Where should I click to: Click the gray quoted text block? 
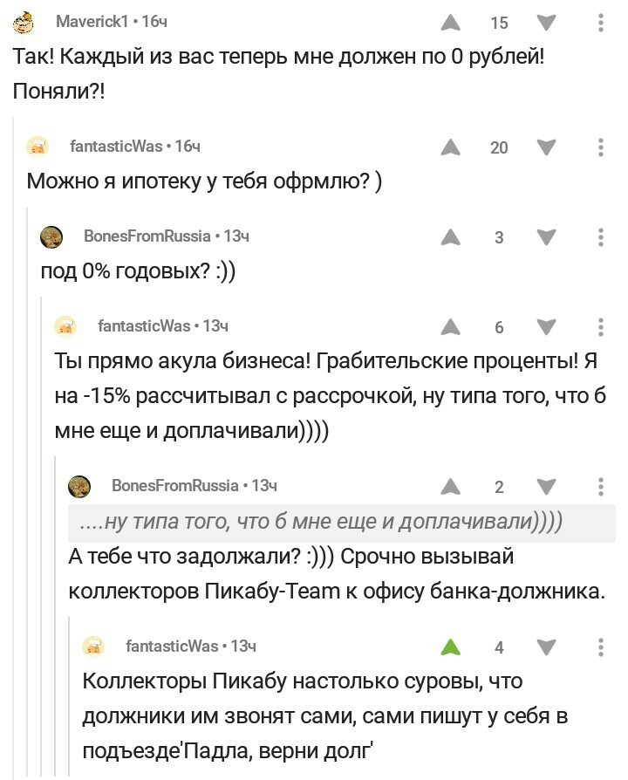[x=321, y=523]
